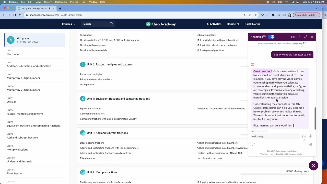Mute the 4th grade Math tab audio
327x184 pixels.
[x=49, y=8]
